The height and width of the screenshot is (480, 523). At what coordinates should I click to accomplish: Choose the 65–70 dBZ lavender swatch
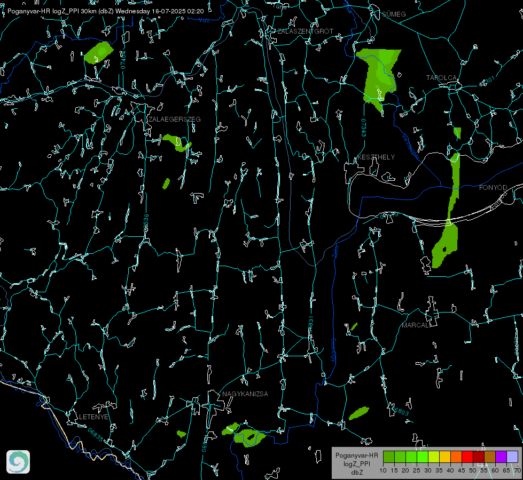click(512, 457)
